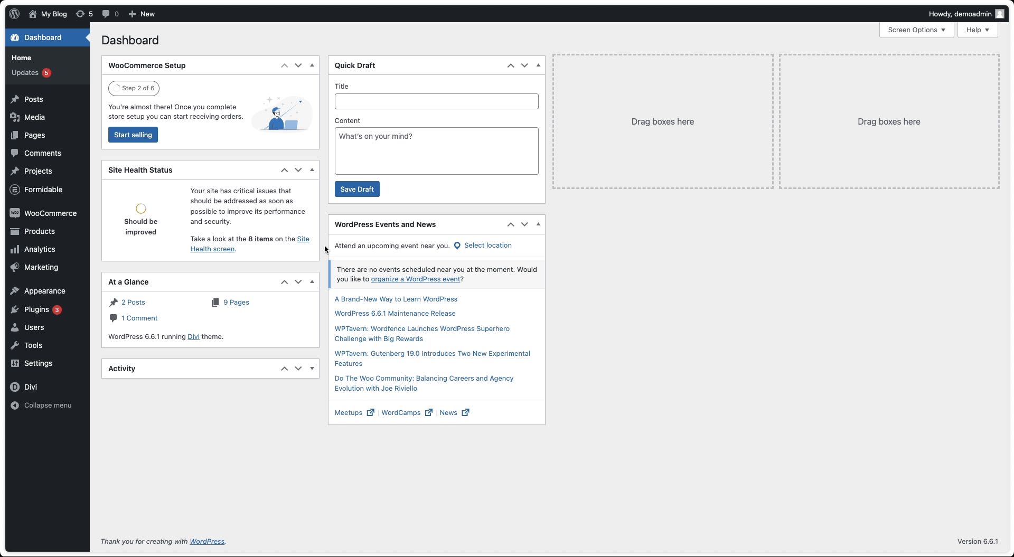Open the comments bubble in admin bar

tap(106, 14)
